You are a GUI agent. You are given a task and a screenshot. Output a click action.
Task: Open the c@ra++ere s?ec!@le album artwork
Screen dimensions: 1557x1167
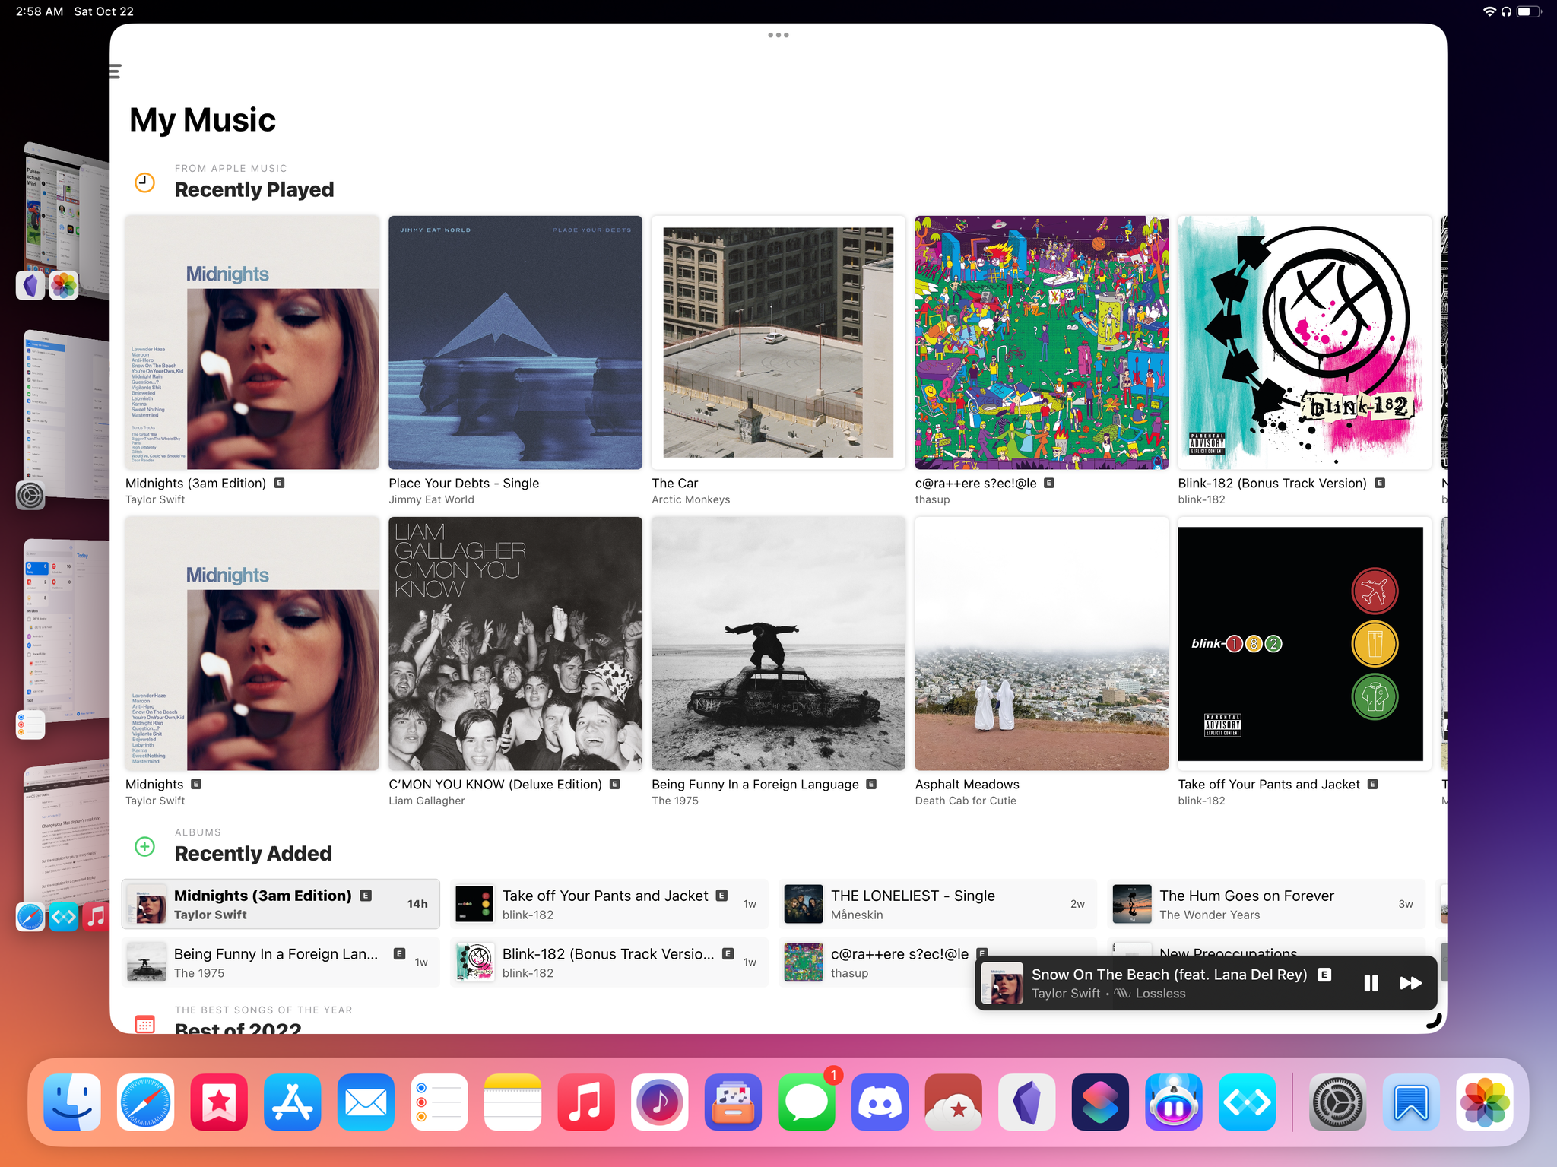[1042, 342]
